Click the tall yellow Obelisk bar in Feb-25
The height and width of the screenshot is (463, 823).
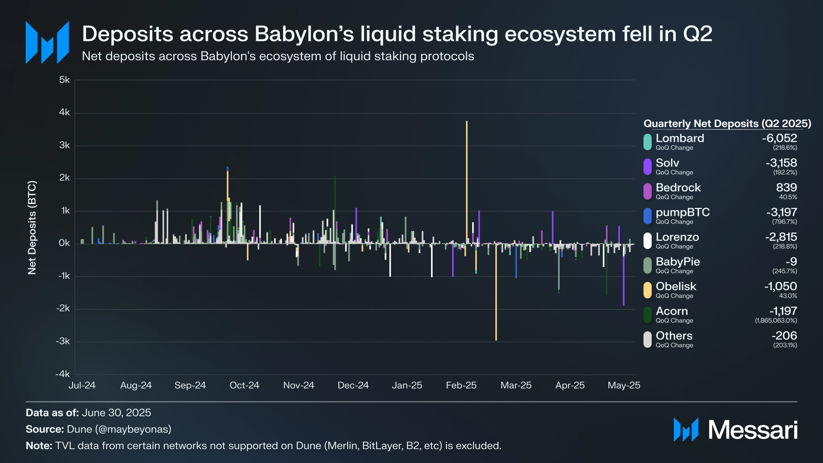pyautogui.click(x=466, y=181)
